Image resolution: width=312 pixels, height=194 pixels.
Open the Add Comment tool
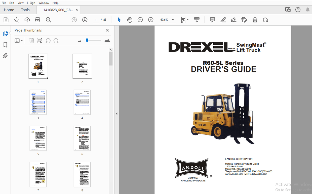(212, 20)
